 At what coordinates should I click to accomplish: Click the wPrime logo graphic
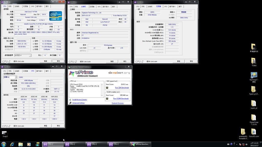[x=83, y=73]
